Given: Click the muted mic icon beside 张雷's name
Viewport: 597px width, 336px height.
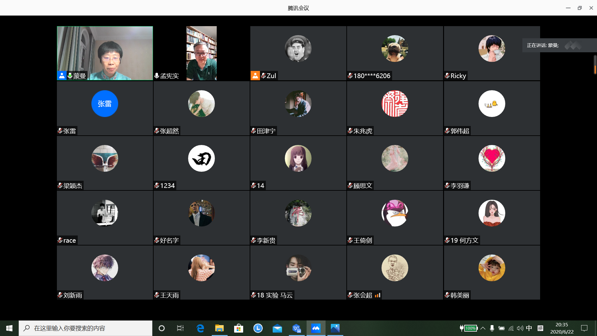Looking at the screenshot, I should point(60,131).
